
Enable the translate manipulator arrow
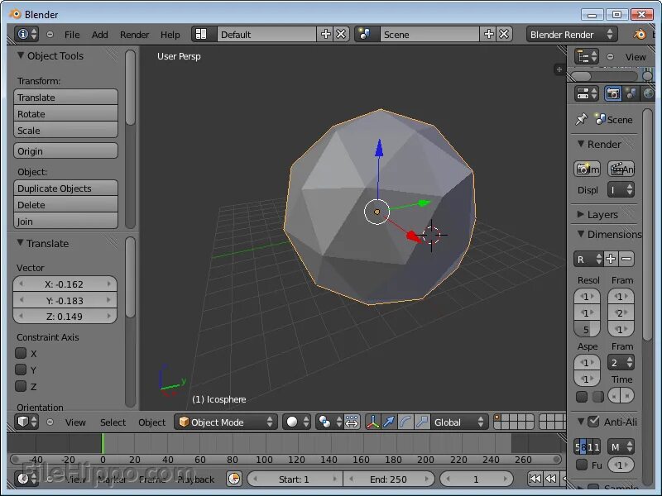389,422
